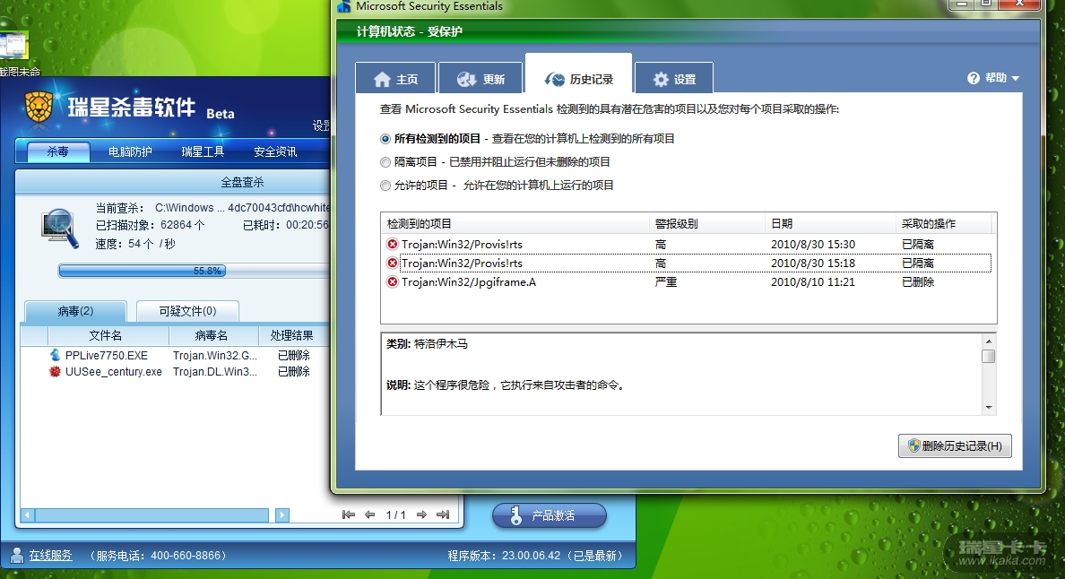Screen dimensions: 1065x579
Task: Click the 在线服务 person icon
Action: (16, 555)
